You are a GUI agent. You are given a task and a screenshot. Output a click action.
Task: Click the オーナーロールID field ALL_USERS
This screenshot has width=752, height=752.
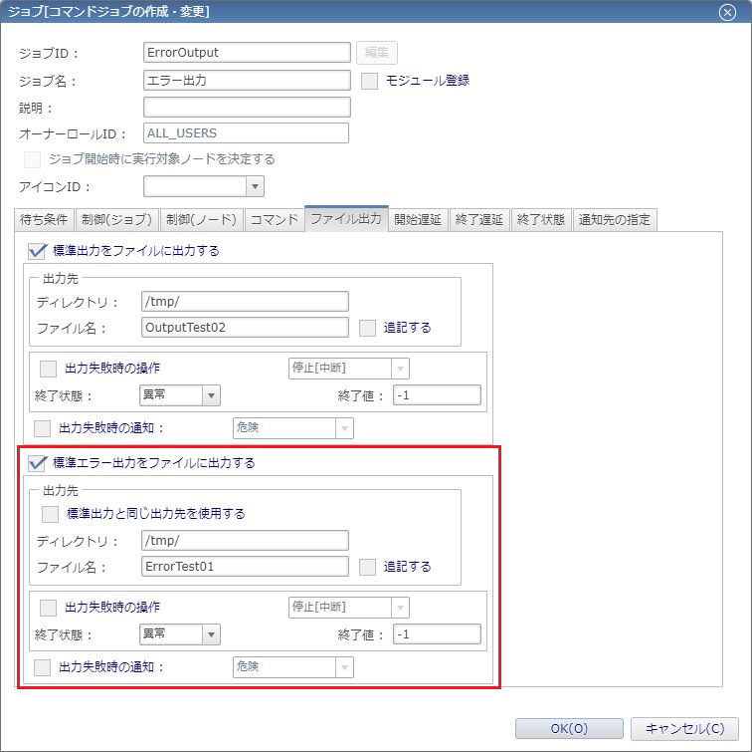point(246,133)
